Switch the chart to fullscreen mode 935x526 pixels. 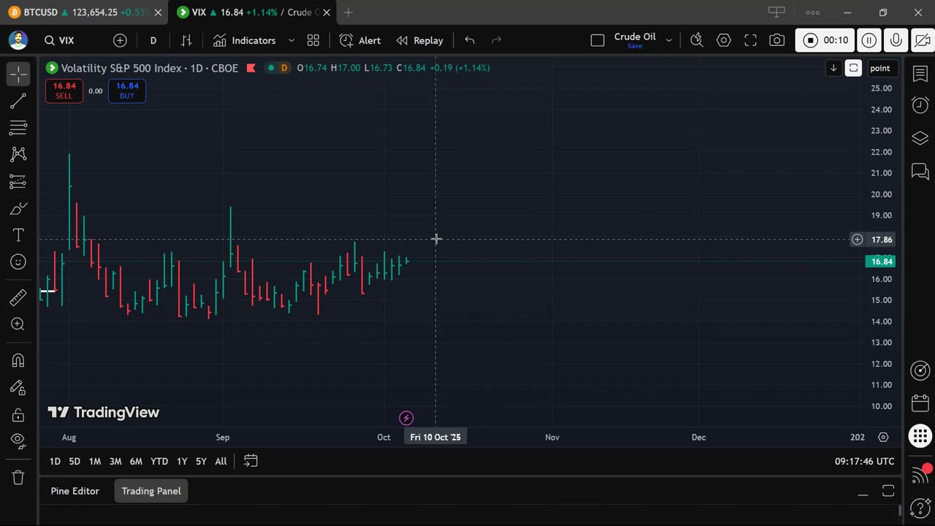pos(750,41)
